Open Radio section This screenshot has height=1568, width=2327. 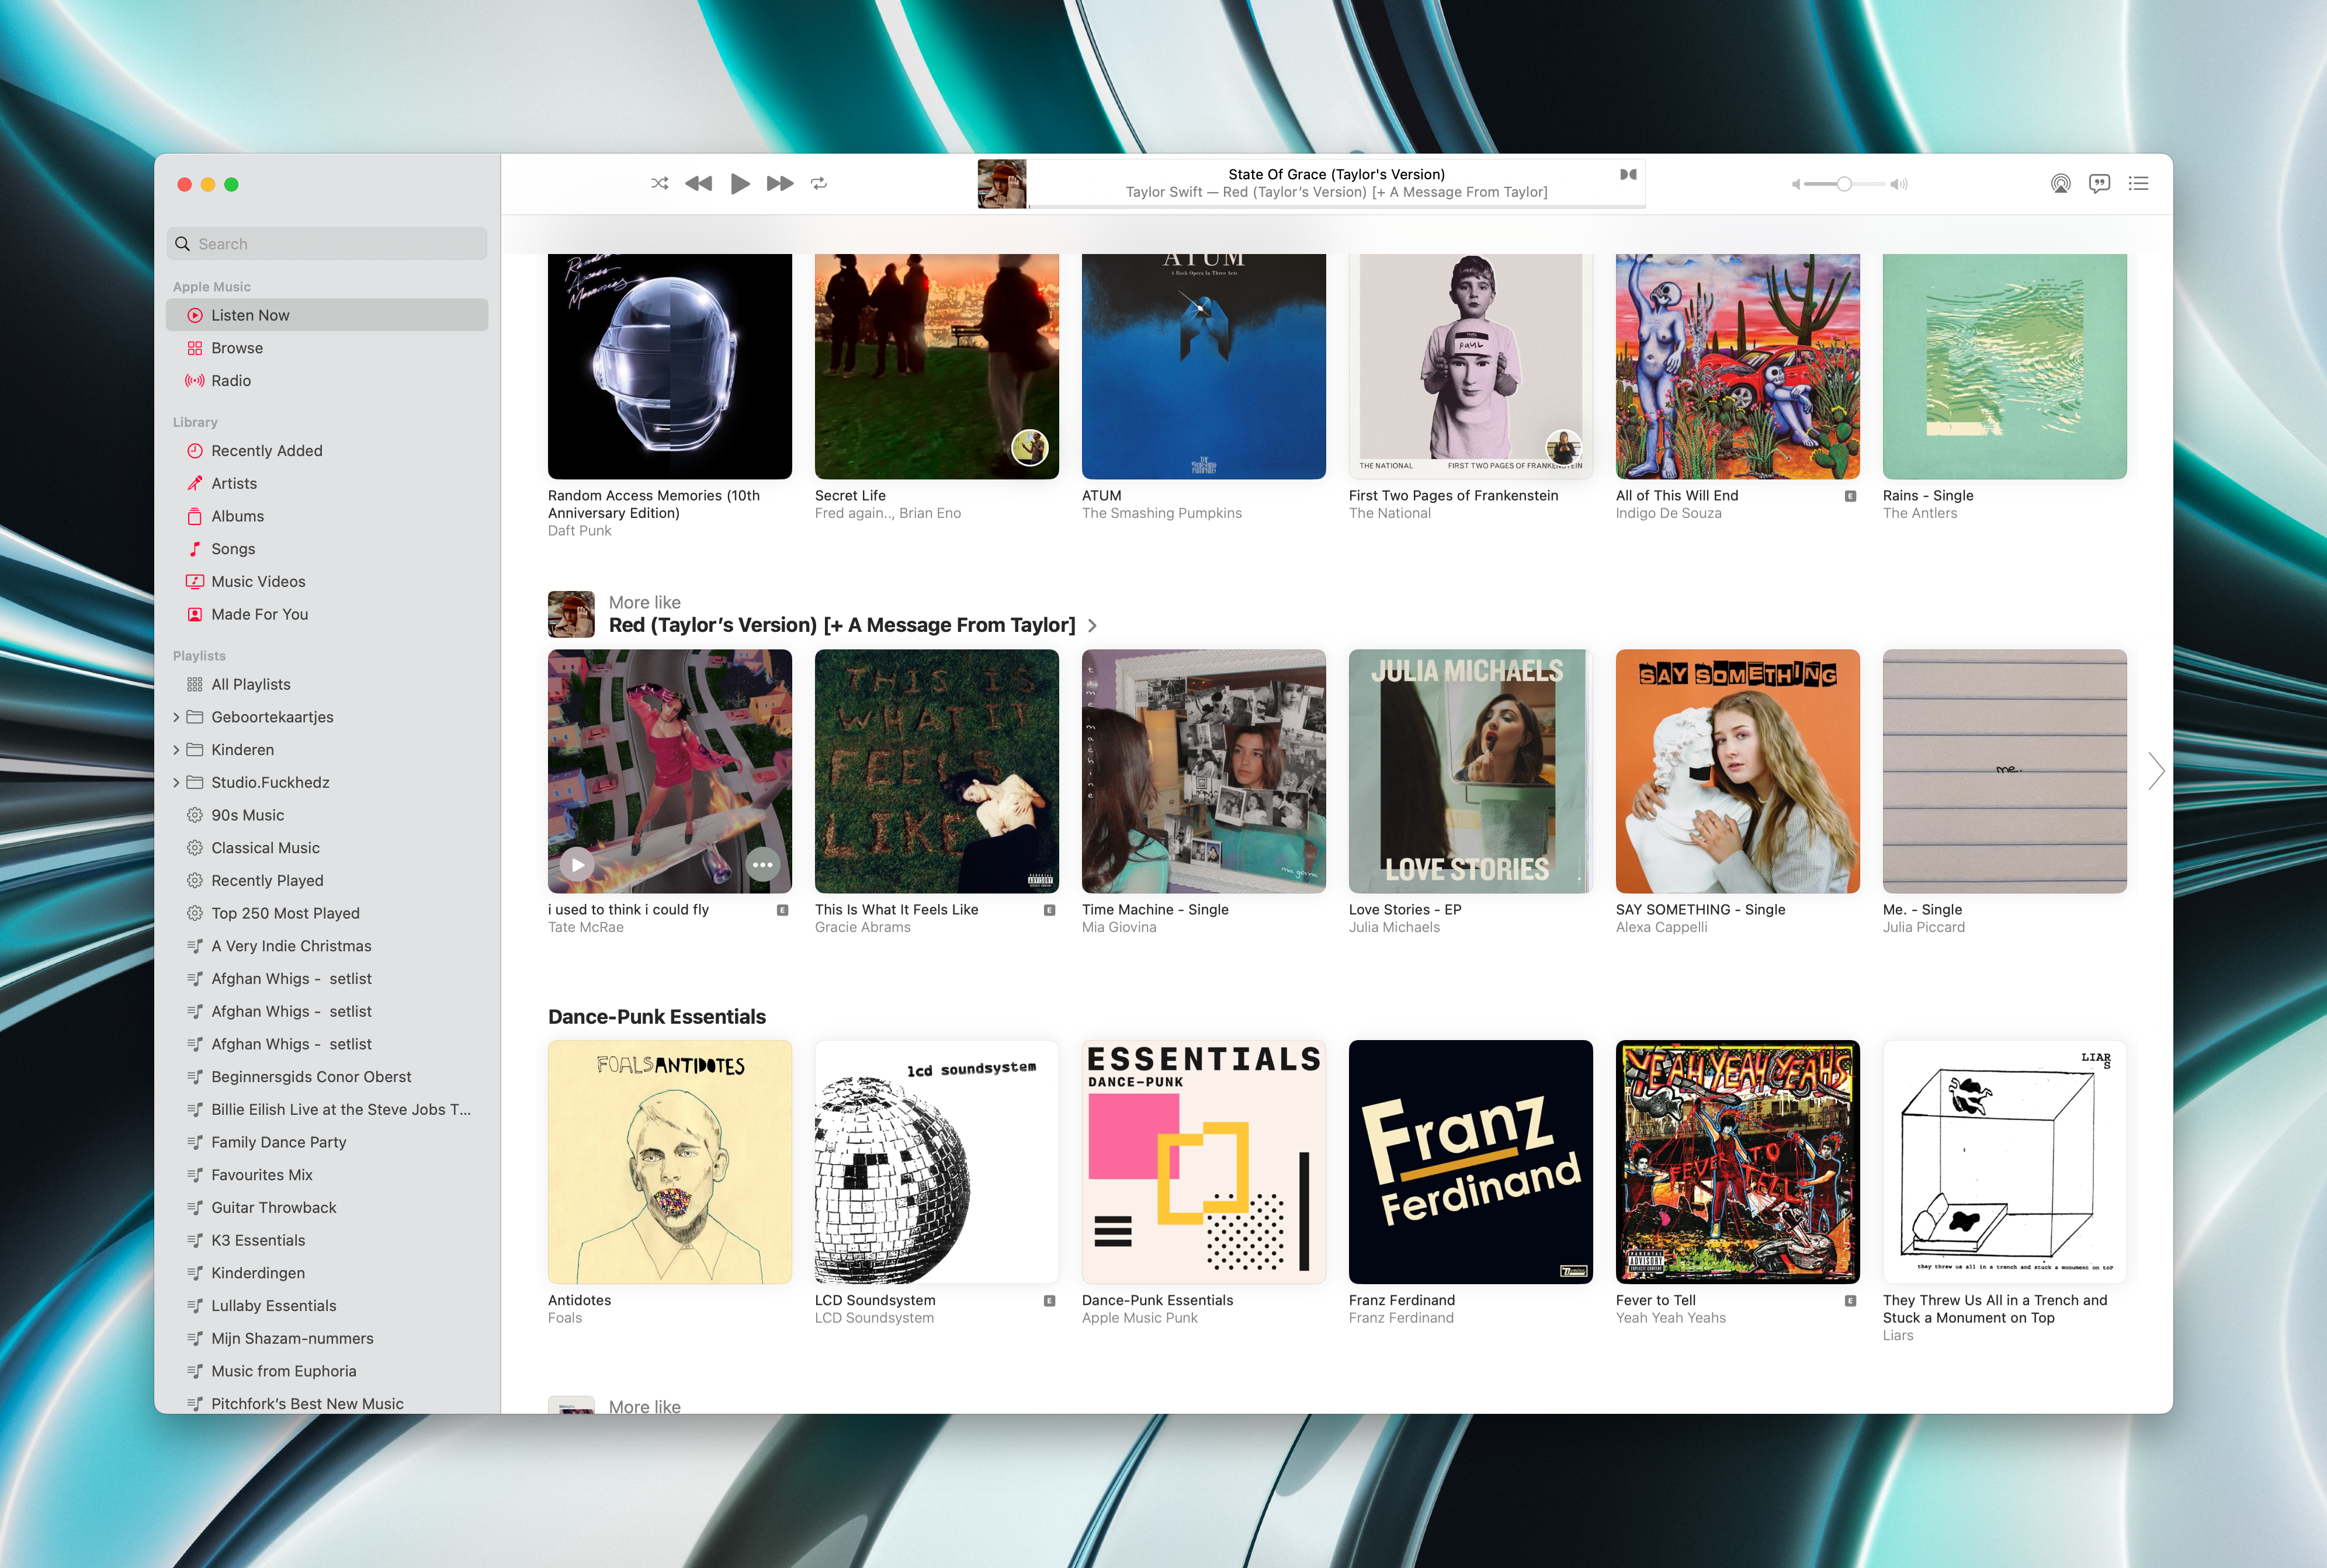[327, 381]
